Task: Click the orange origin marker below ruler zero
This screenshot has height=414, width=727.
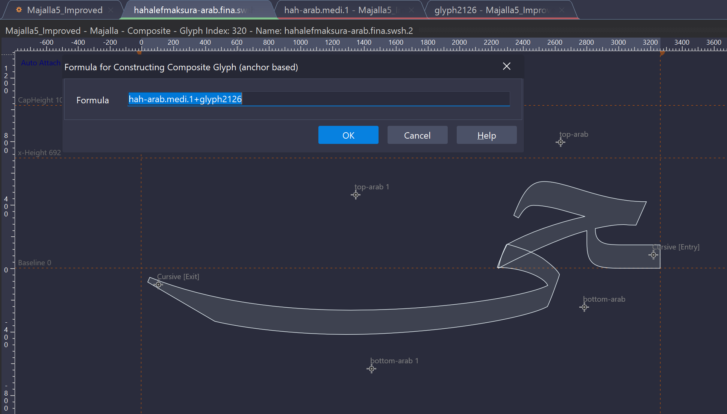Action: coord(139,53)
